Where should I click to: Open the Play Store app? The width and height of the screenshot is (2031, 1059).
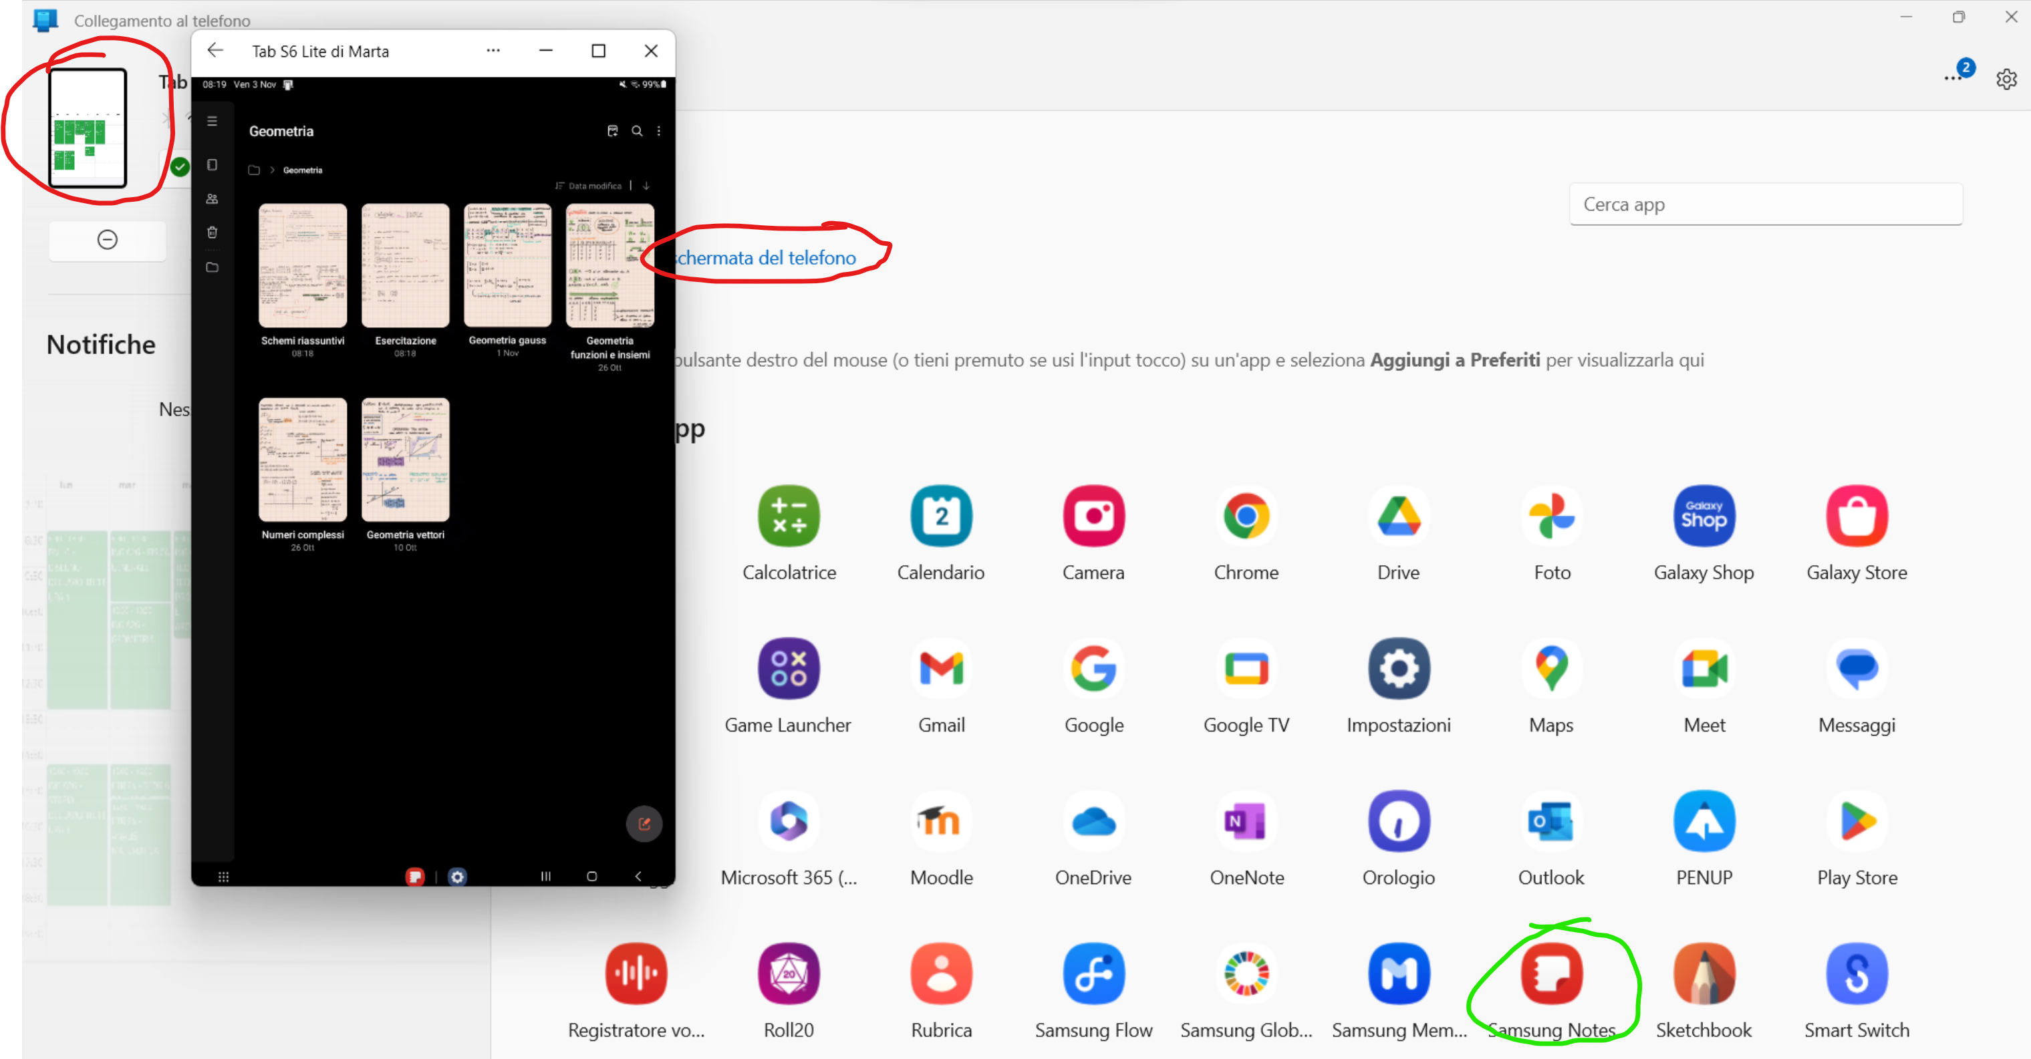click(1856, 822)
